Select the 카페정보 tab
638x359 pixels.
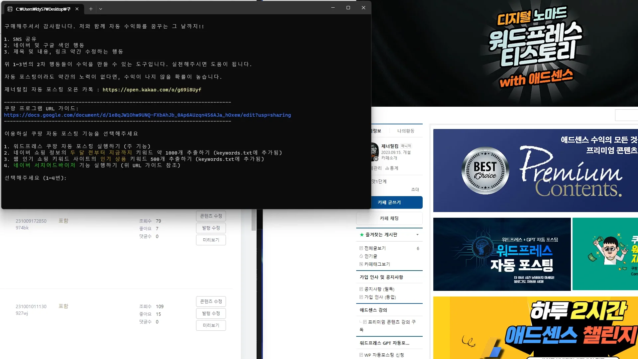tap(376, 131)
